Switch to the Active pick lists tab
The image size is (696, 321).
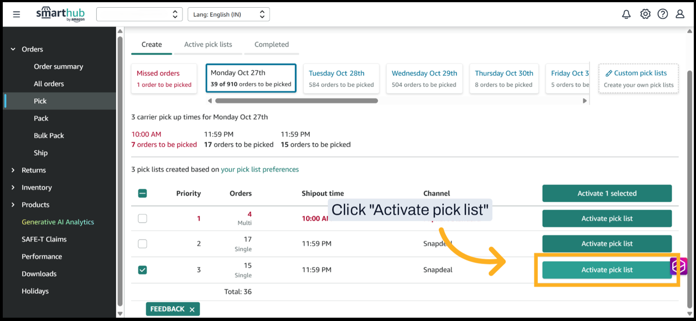[x=208, y=44]
